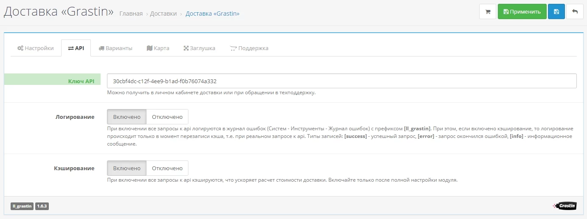Select the API tab
This screenshot has width=587, height=219.
click(76, 48)
